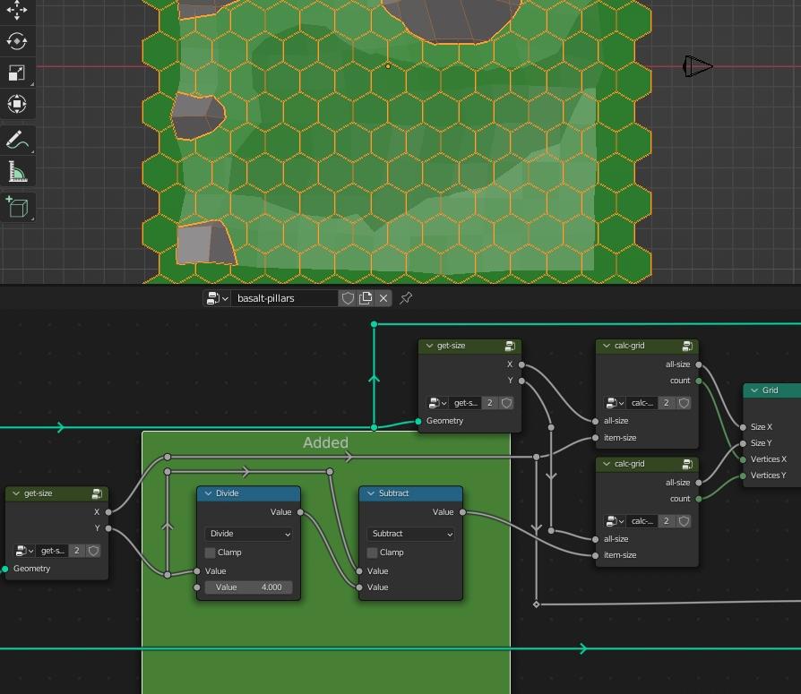The height and width of the screenshot is (694, 801).
Task: Open the Subtract operation dropdown
Action: 410,534
